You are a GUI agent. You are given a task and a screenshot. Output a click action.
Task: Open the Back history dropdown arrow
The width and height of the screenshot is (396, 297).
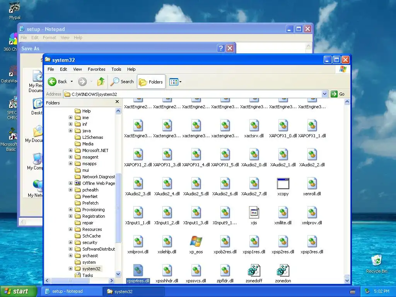click(x=72, y=82)
